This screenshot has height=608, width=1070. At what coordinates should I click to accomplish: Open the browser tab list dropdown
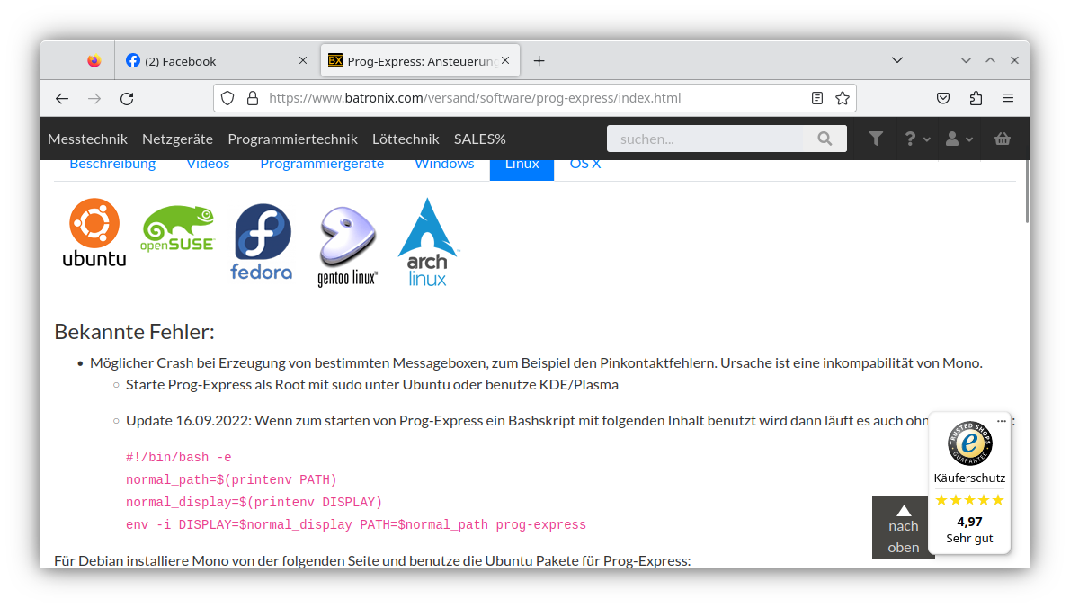pos(897,59)
